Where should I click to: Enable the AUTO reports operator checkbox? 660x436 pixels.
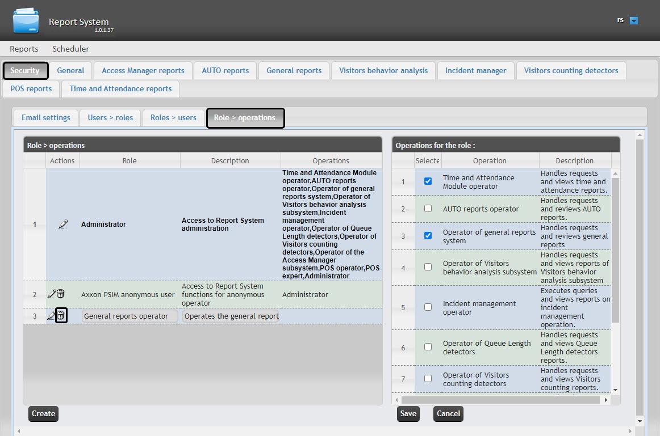(x=428, y=209)
